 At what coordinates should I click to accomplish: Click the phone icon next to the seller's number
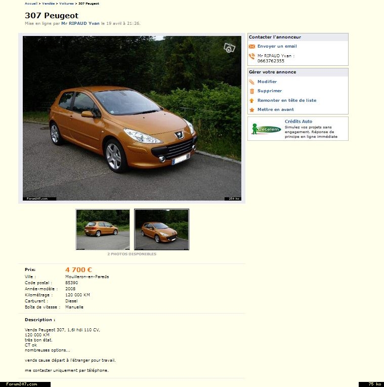click(x=251, y=57)
